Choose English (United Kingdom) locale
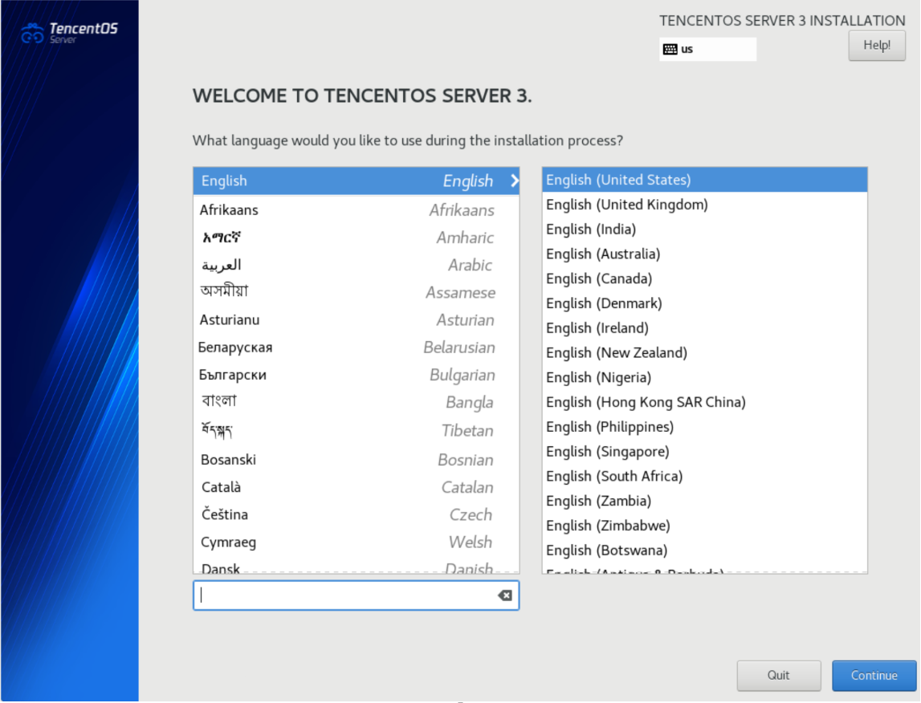921x703 pixels. tap(704, 204)
